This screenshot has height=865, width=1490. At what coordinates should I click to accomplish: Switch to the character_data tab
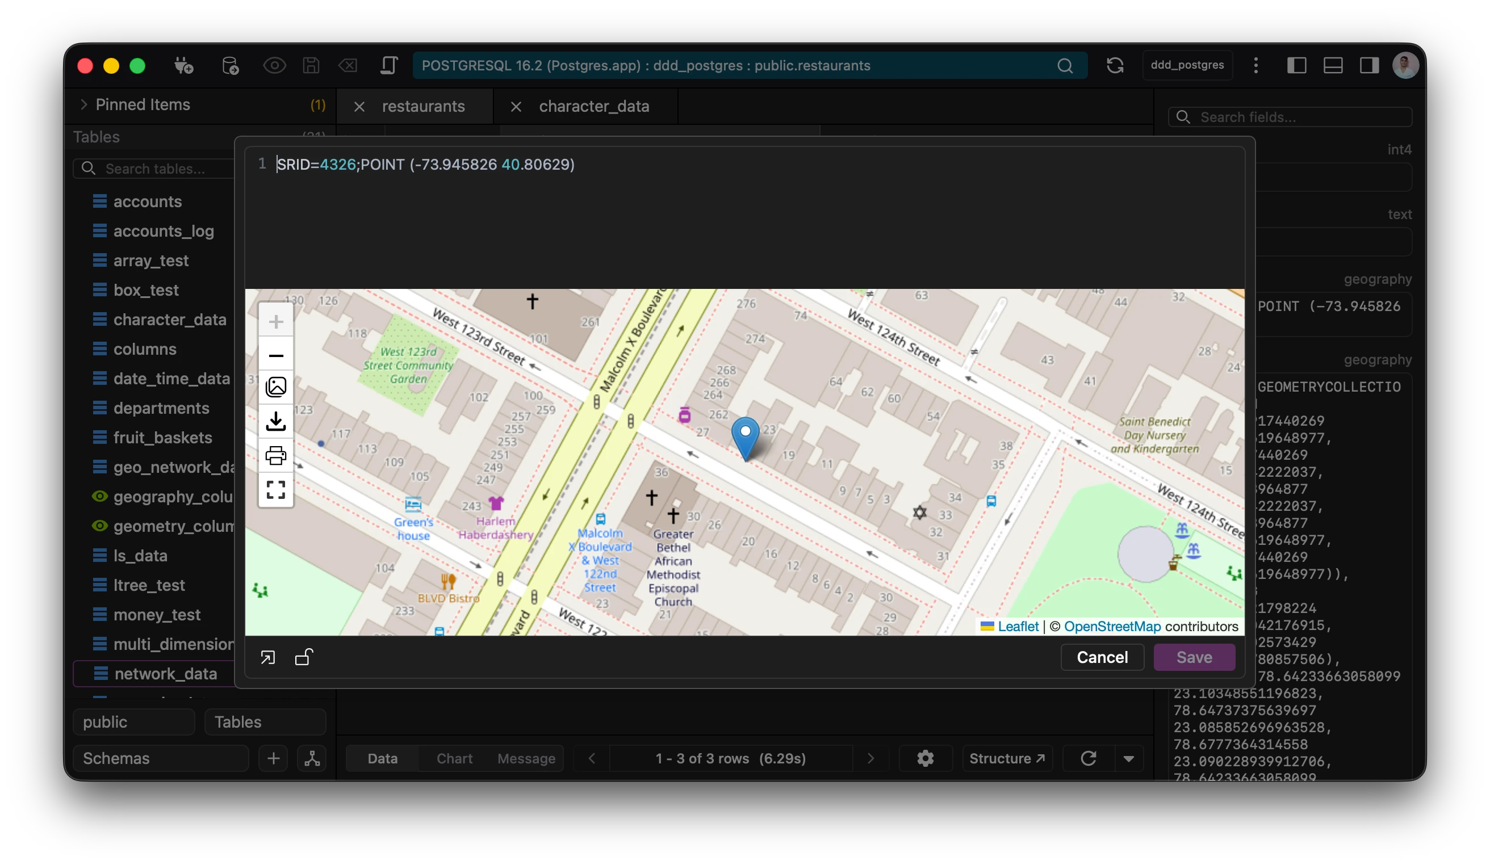593,106
